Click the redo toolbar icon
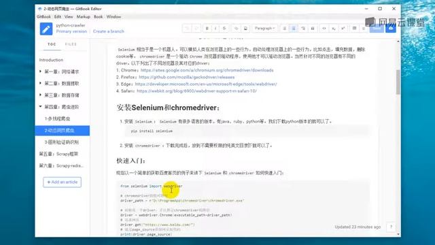Screen dimensions: 435x245 196,29
